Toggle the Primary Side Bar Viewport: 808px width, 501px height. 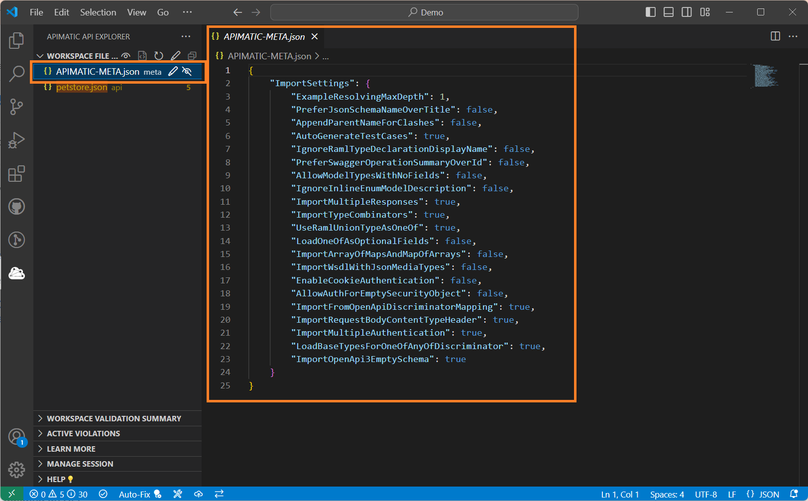(651, 12)
